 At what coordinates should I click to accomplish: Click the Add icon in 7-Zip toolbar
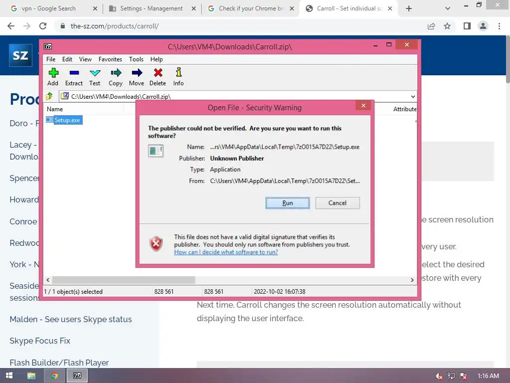tap(53, 77)
